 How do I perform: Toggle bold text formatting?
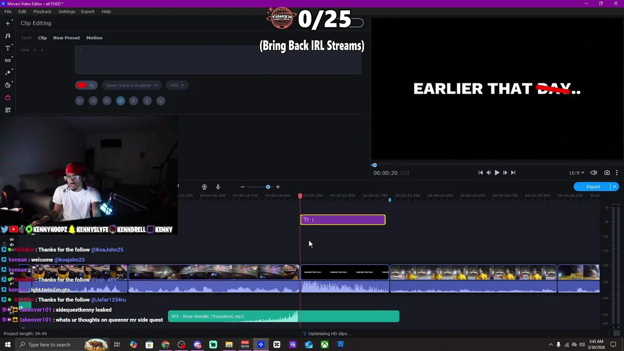pos(134,101)
